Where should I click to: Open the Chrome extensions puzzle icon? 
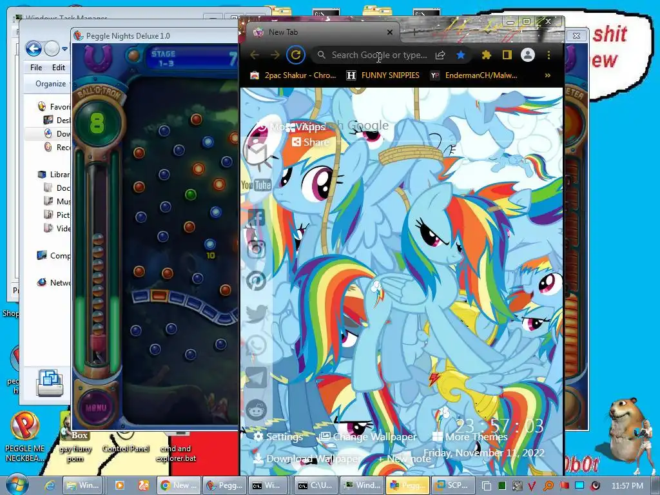coord(487,55)
